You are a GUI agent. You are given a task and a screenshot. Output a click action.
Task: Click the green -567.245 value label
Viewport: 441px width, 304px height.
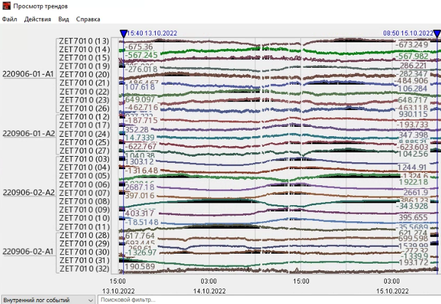(x=141, y=55)
